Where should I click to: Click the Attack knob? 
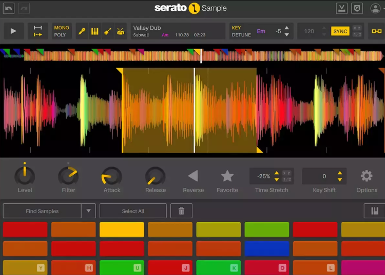click(x=112, y=176)
